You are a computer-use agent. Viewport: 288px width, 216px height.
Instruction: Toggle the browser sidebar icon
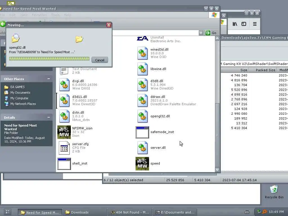coord(244,24)
